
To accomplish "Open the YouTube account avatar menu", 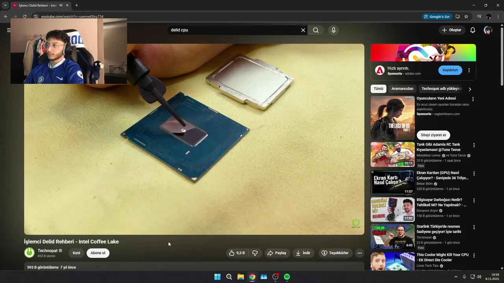I will [x=488, y=30].
